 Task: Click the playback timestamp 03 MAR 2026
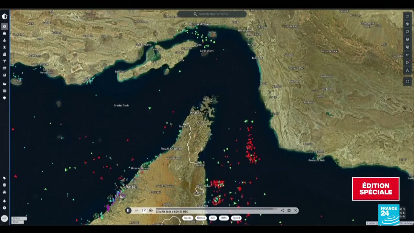coord(172,211)
